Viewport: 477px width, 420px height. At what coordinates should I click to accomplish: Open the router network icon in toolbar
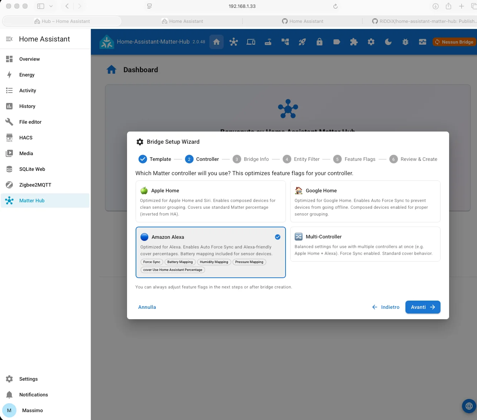(x=268, y=42)
